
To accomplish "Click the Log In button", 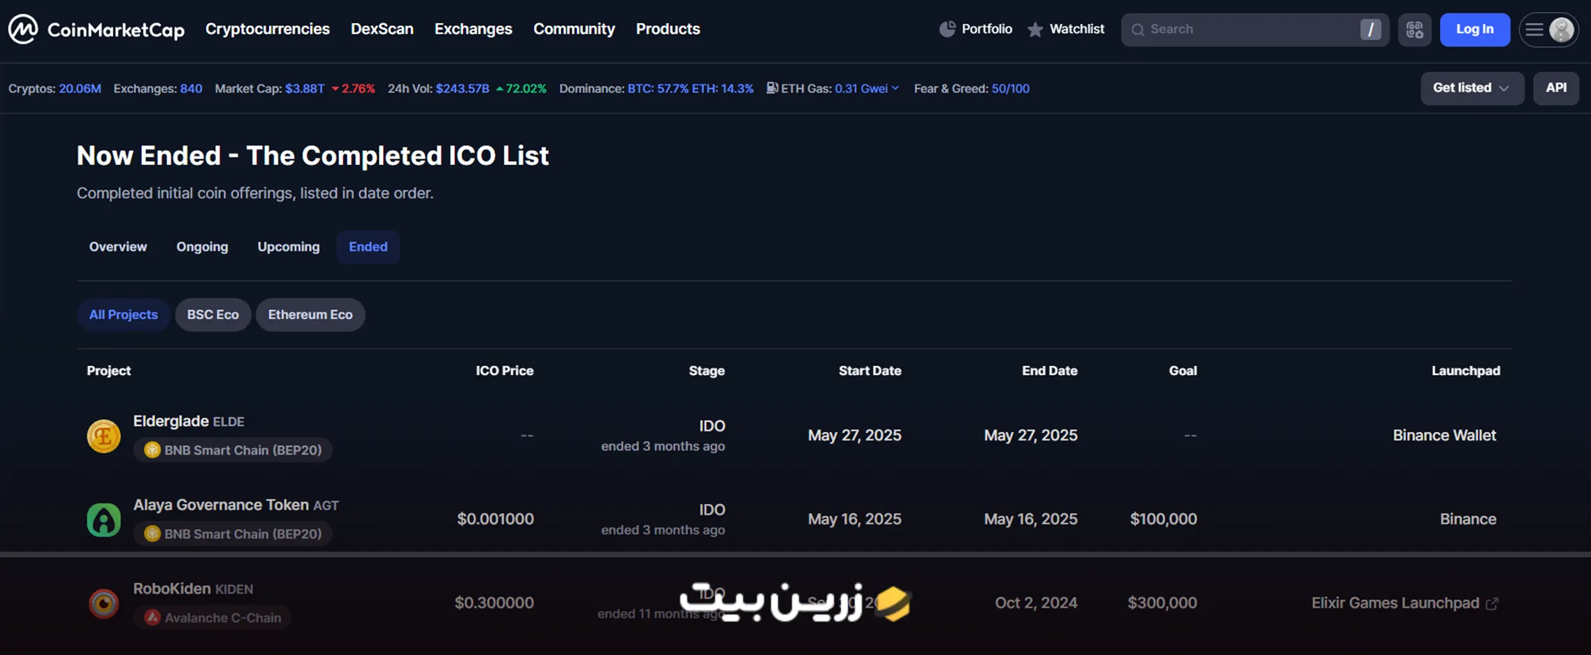I will (1475, 29).
